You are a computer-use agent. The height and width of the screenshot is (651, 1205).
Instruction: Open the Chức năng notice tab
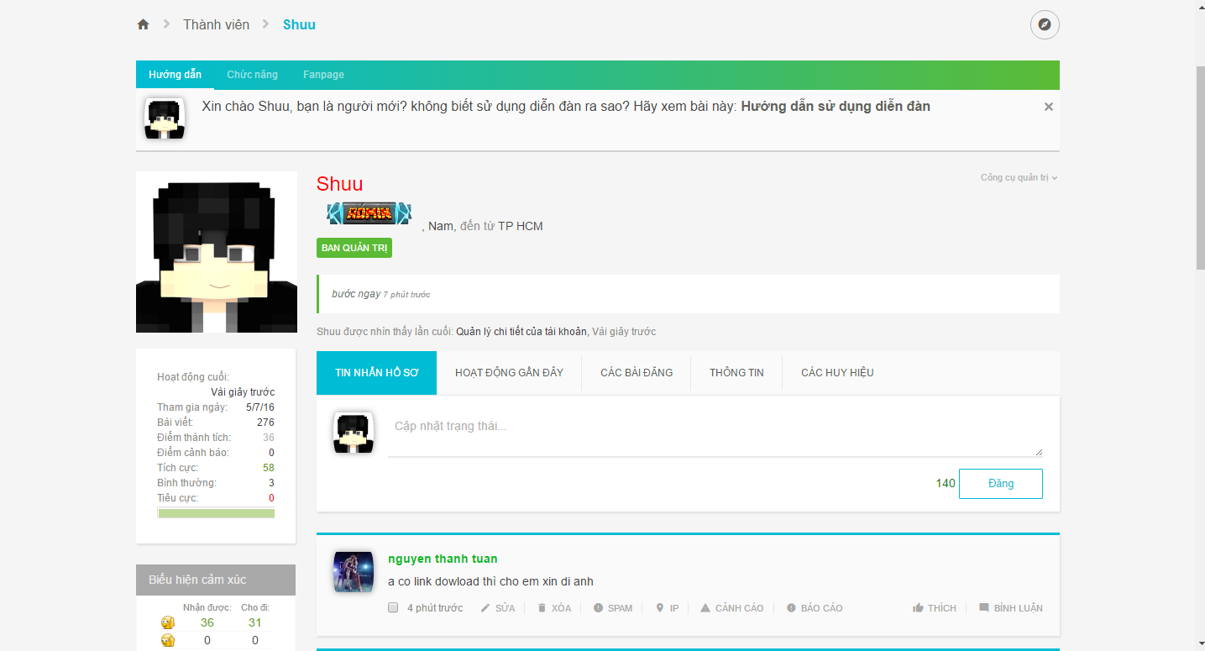(x=252, y=75)
